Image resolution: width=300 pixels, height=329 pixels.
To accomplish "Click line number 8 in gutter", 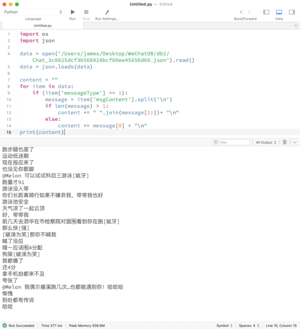I will click(9, 87).
